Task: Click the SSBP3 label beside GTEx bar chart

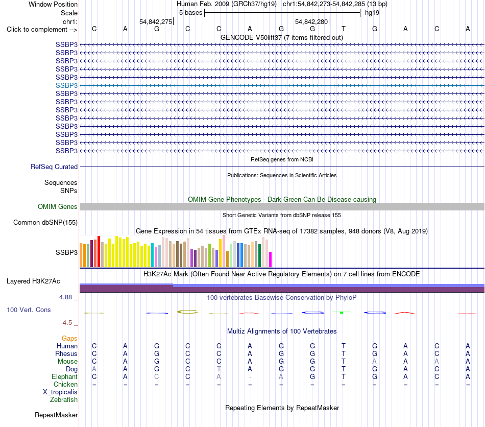Action: [x=66, y=252]
